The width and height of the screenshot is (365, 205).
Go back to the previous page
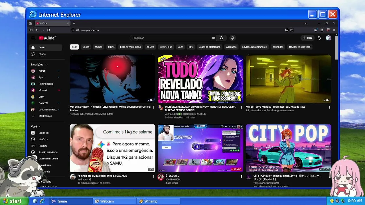tap(37, 30)
